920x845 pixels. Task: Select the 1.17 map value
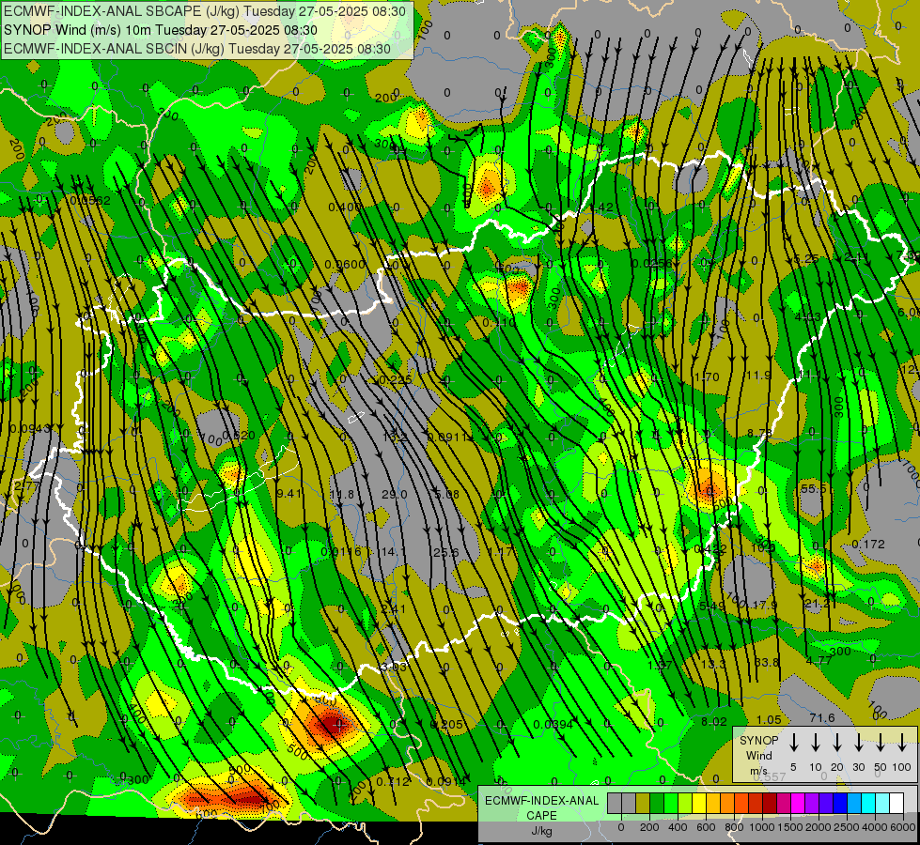(500, 551)
